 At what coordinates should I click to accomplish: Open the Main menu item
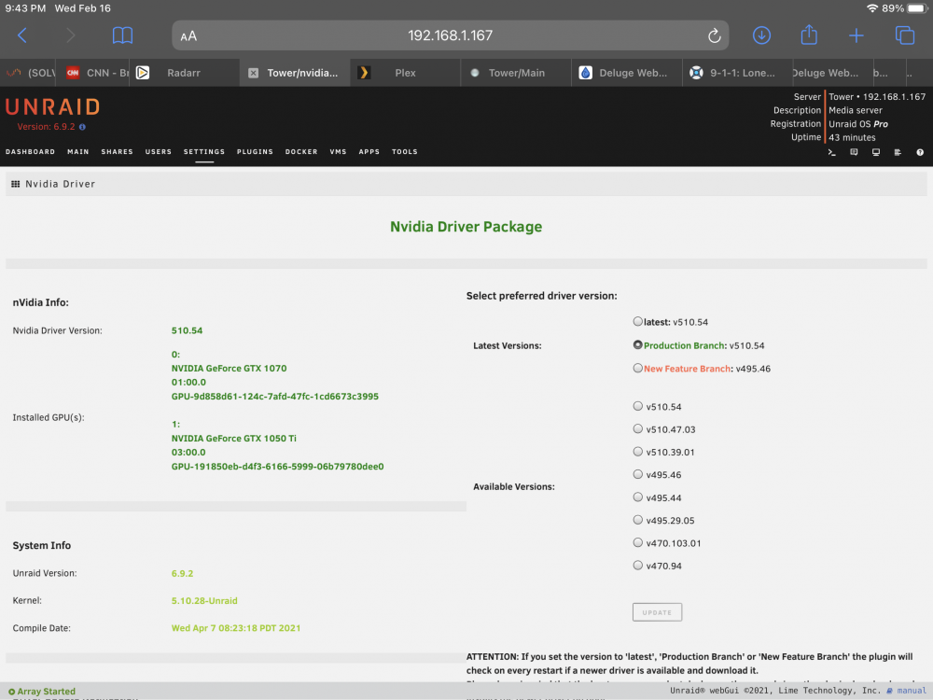[x=78, y=152]
